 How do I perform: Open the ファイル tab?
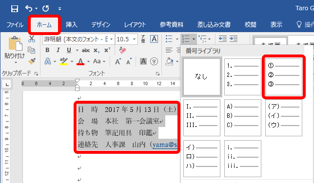15,25
